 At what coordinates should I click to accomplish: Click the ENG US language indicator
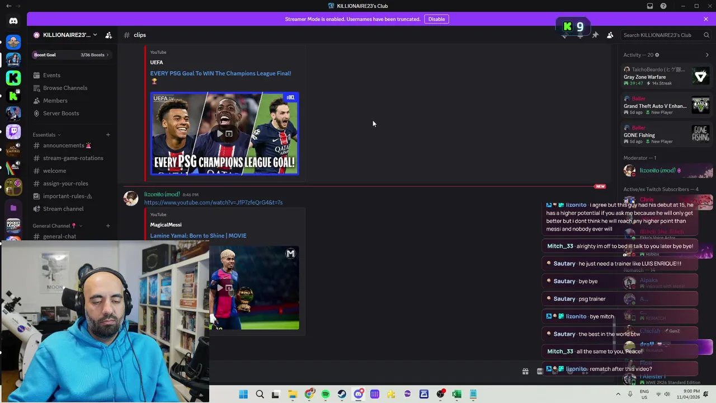tap(644, 395)
